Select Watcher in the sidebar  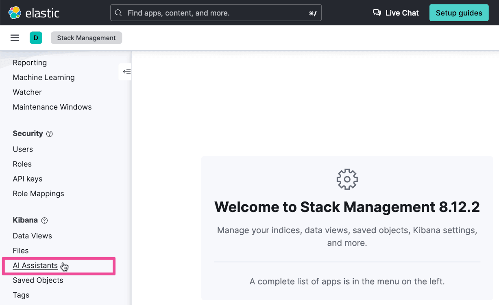(x=27, y=92)
